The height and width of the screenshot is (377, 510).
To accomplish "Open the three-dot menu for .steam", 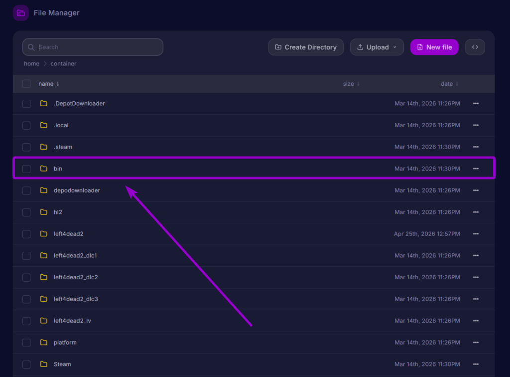I will point(476,147).
